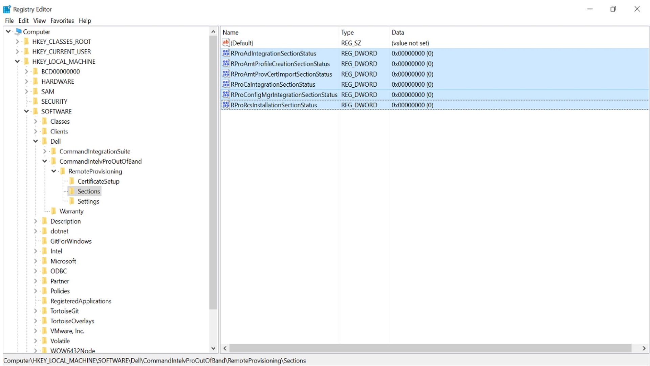This screenshot has width=650, height=366.
Task: Select the RProCaIntegrationSectionStatus value
Action: point(273,84)
